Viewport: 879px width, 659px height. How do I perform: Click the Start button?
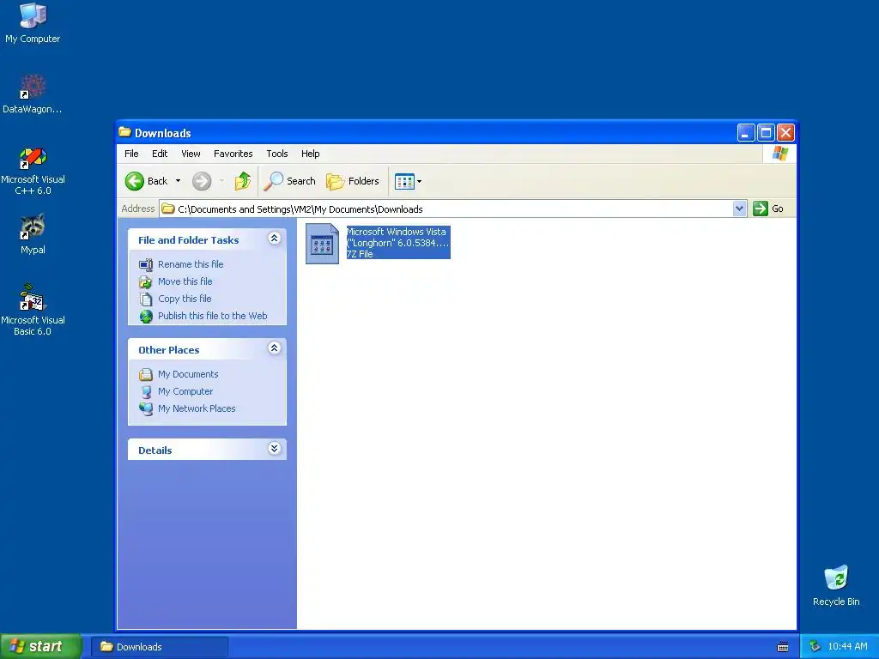click(41, 646)
